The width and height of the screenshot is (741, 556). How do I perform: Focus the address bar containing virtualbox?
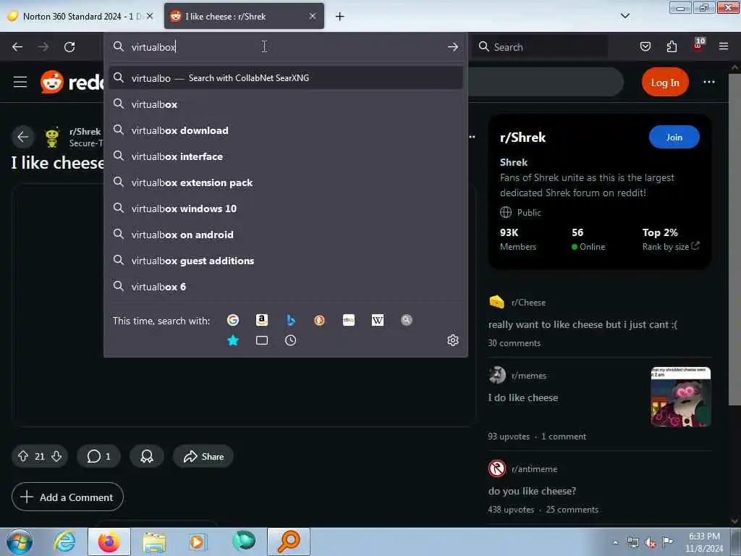[286, 47]
